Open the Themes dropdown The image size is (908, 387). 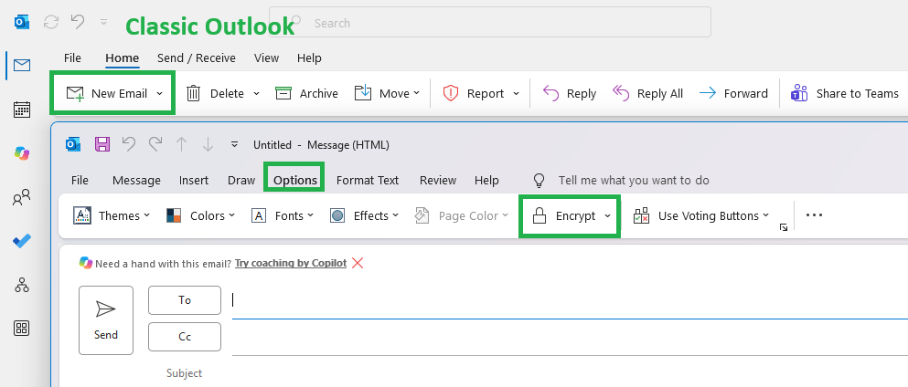[x=112, y=215]
